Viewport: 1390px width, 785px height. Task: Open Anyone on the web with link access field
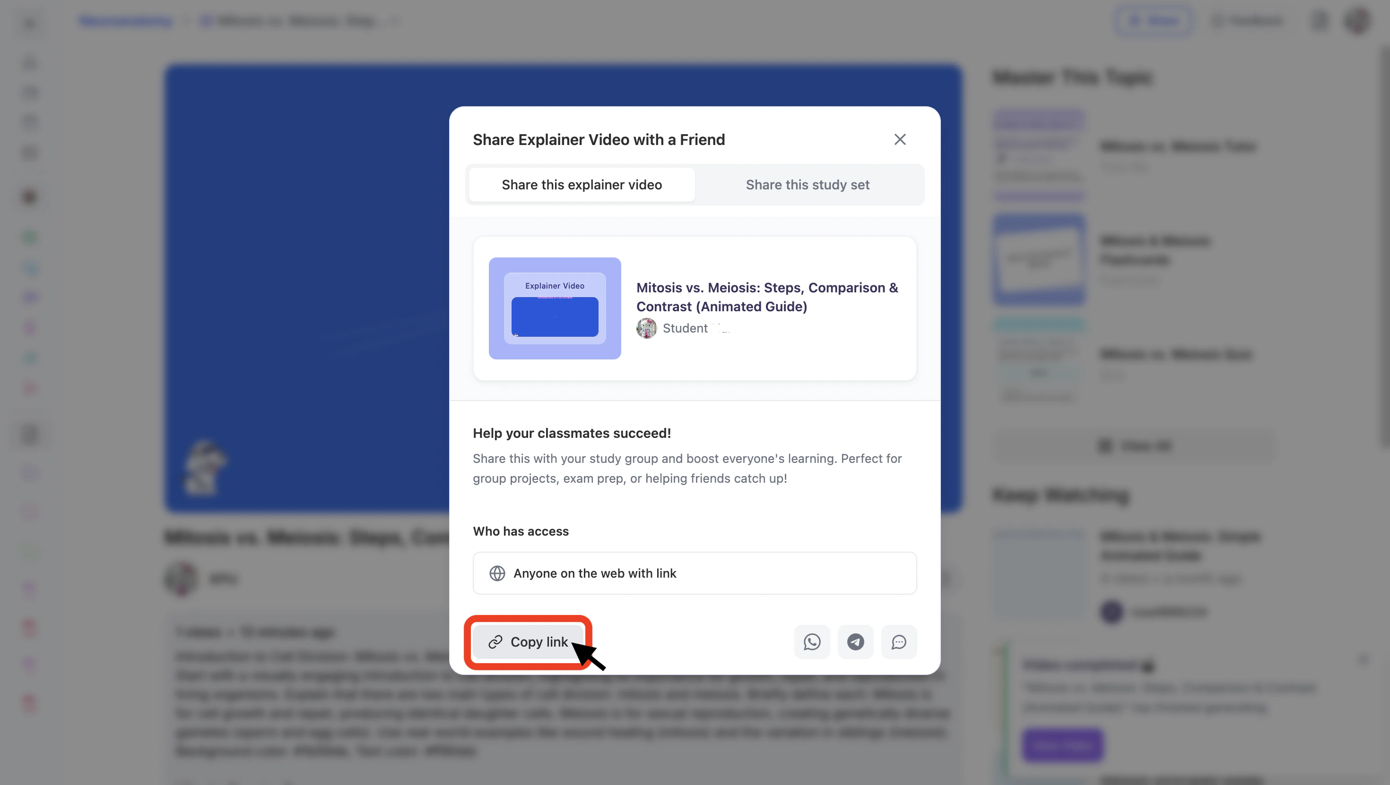(x=695, y=573)
